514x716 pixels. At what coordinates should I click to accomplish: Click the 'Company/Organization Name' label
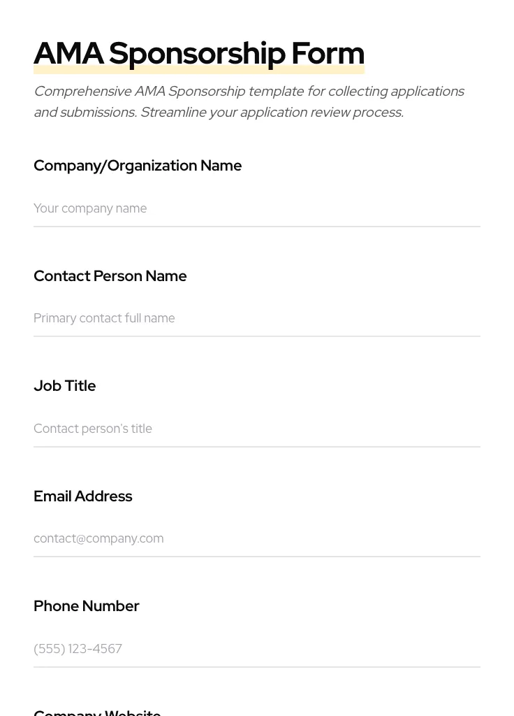coord(138,166)
